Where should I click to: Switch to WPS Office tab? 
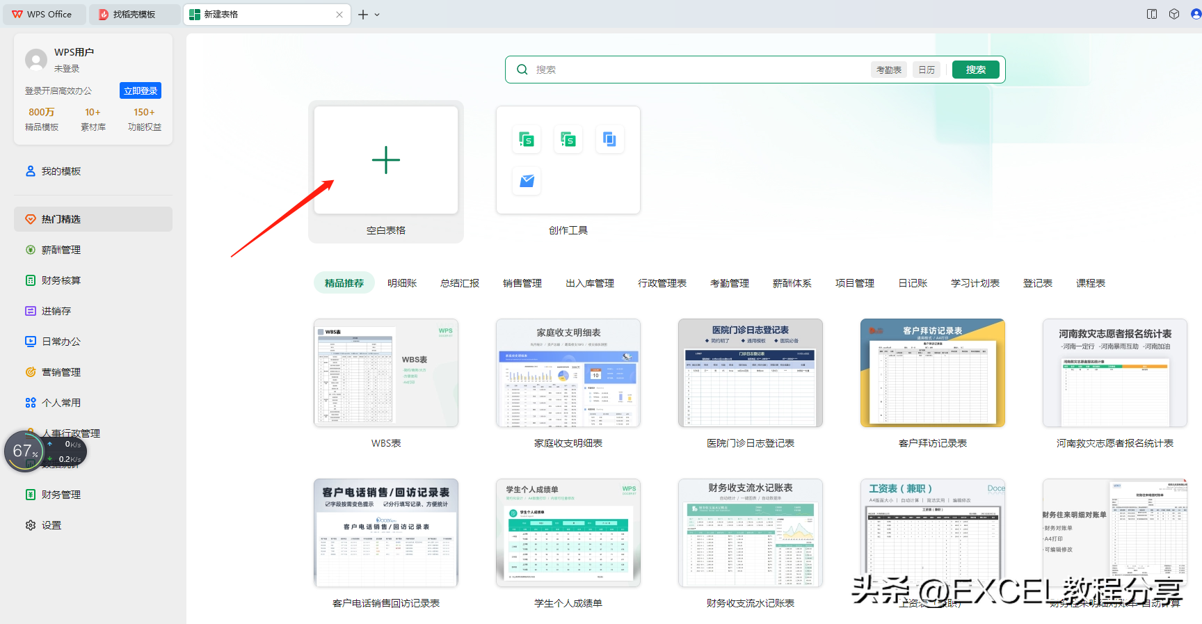click(x=45, y=14)
